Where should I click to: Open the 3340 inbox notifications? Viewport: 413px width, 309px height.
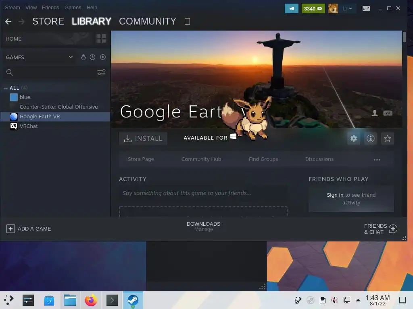coord(313,8)
